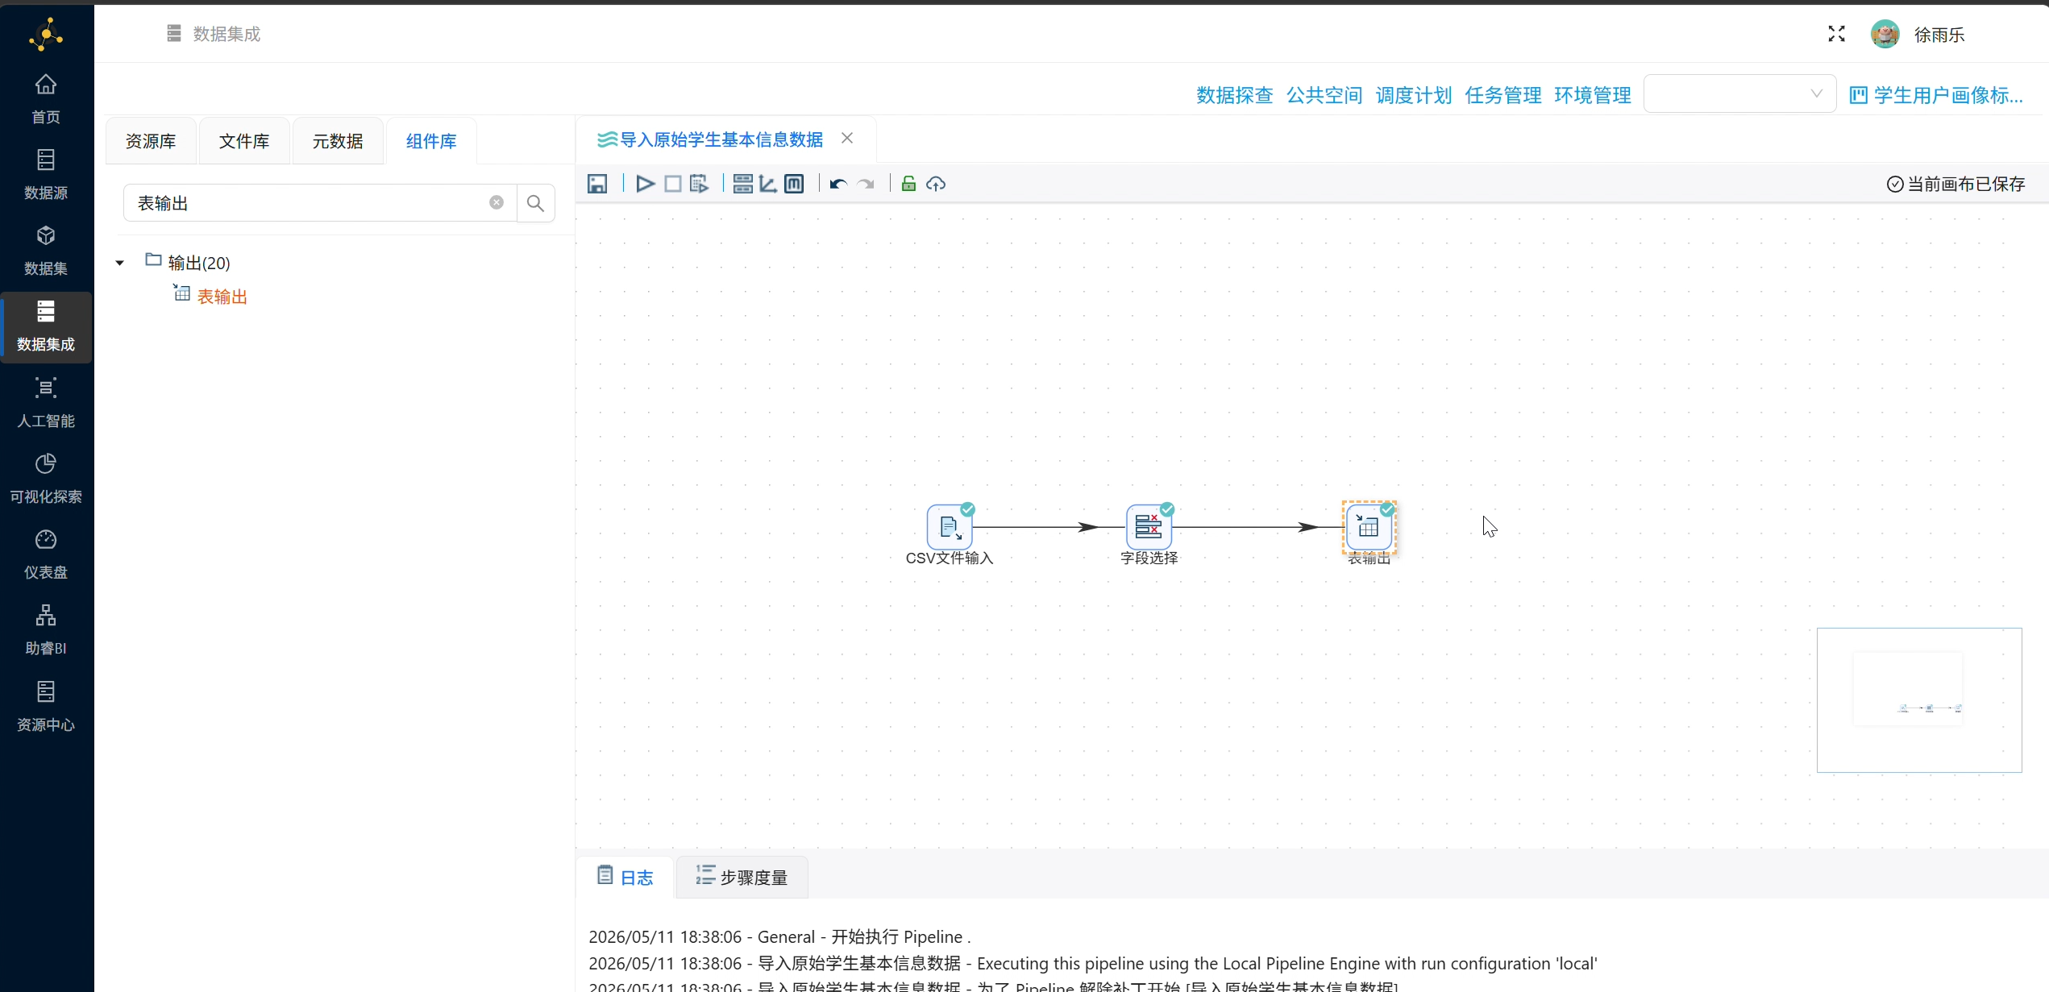Open the 步骤度量 tab
This screenshot has width=2049, height=992.
tap(742, 877)
